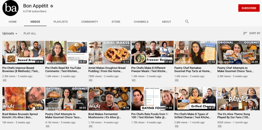This screenshot has height=130, width=262.
Task: Click CC badge under Fermented Mushrooms video
Action: point(91,126)
